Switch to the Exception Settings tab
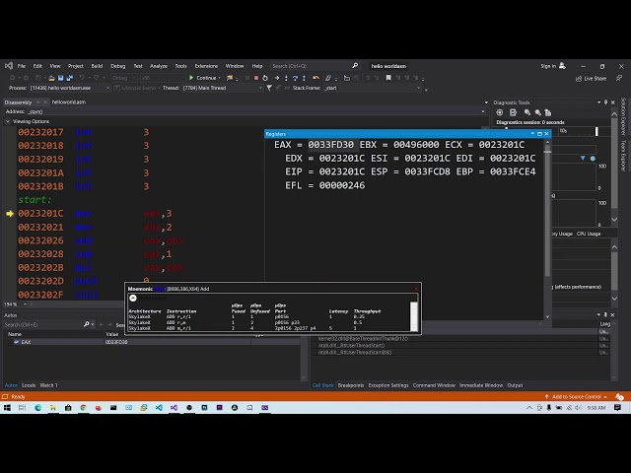This screenshot has width=631, height=473. (x=388, y=385)
